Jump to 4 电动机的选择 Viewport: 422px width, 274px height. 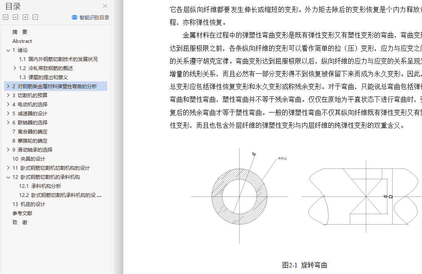tap(30, 104)
